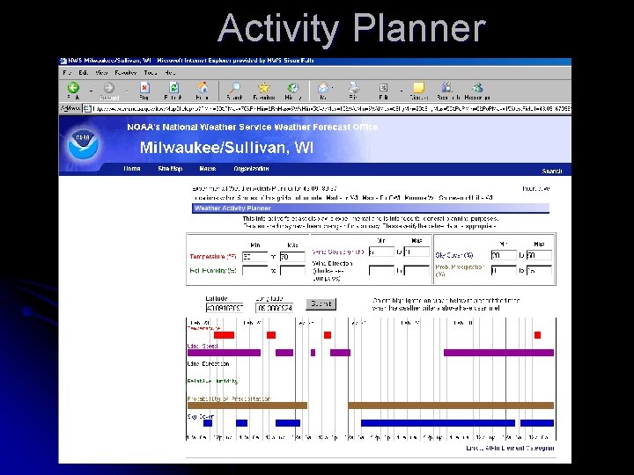Viewport: 634px width, 475px height.
Task: Click the Prob. Precipitation Max field
Action: point(539,270)
